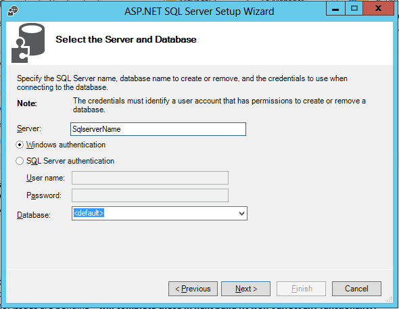Click the disabled User name field
This screenshot has width=399, height=309.
tap(150, 178)
